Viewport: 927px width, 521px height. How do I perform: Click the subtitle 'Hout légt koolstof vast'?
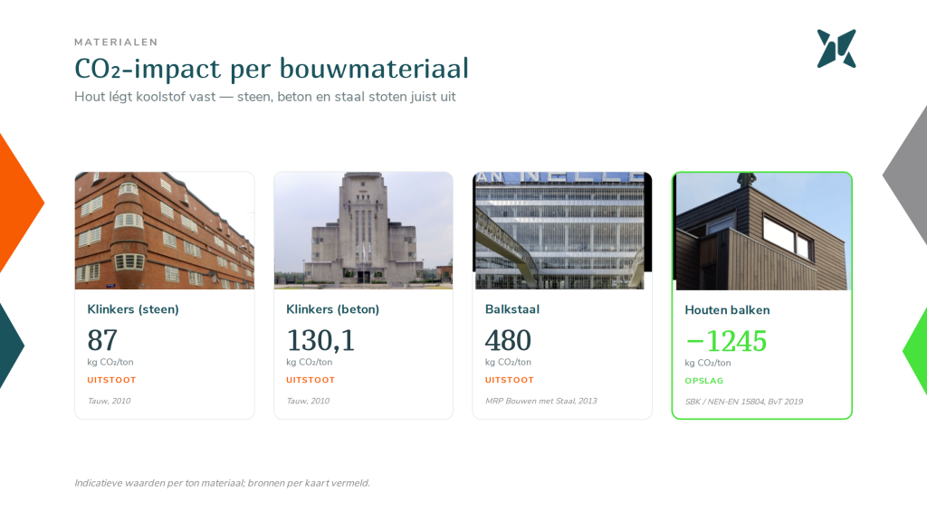point(145,97)
